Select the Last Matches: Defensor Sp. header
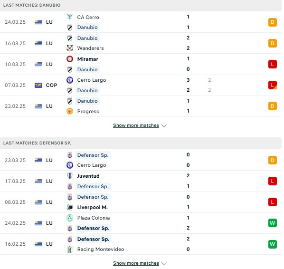This screenshot has height=269, width=284. 141,143
